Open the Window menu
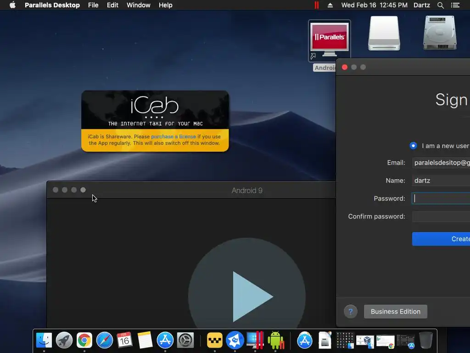 [139, 5]
